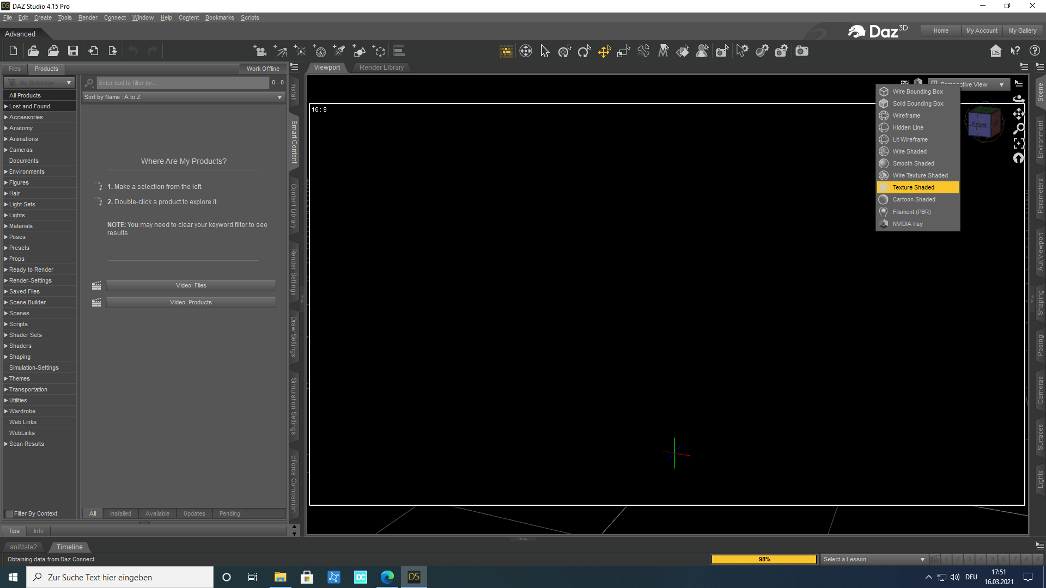The image size is (1046, 588).
Task: Click the Frame view icon beside viewport
Action: tap(1019, 143)
